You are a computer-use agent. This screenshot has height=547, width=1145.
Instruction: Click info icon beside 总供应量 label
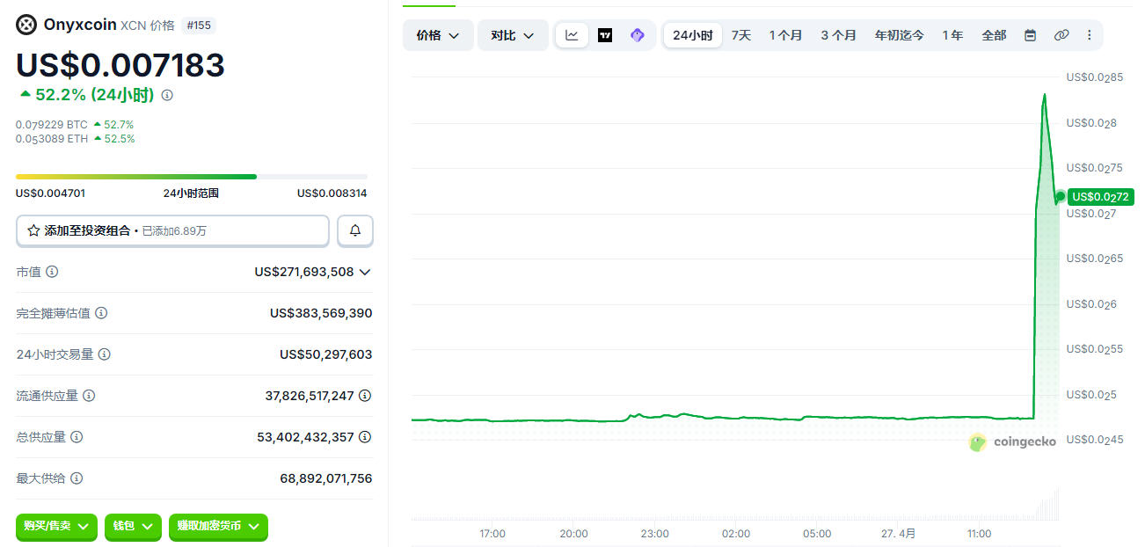77,437
